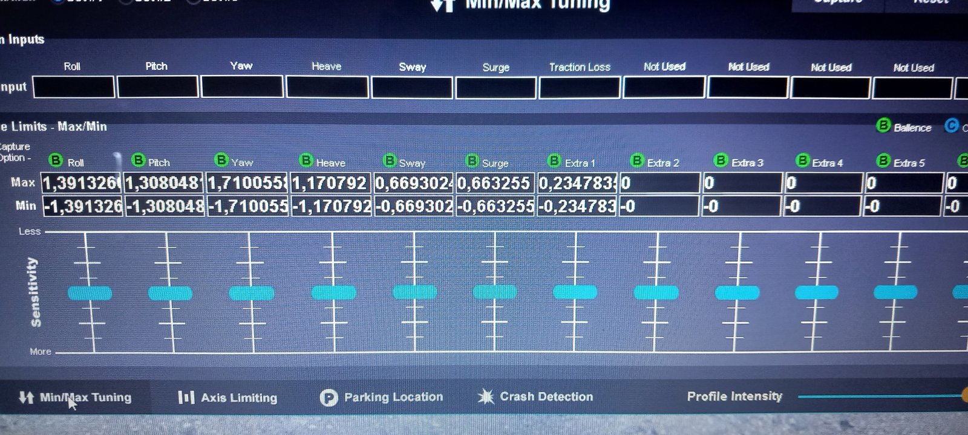Focus the Heave Min value field

point(332,207)
